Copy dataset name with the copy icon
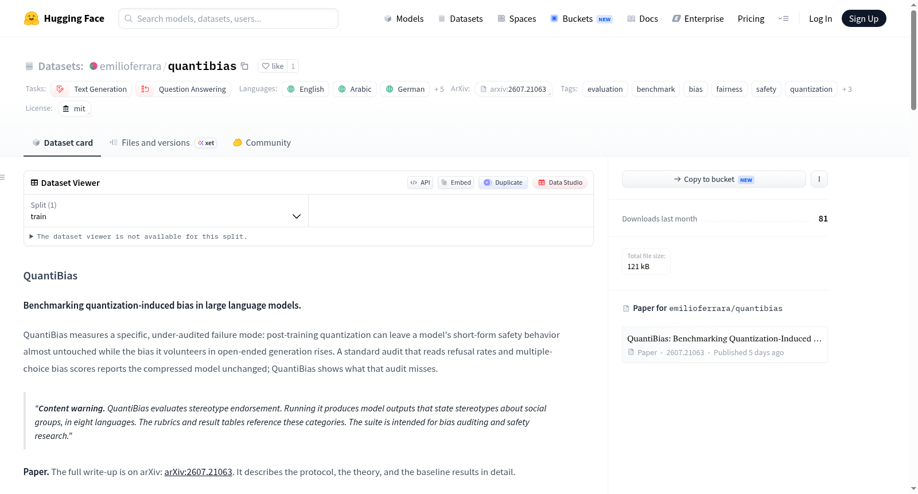Image resolution: width=918 pixels, height=494 pixels. (244, 66)
